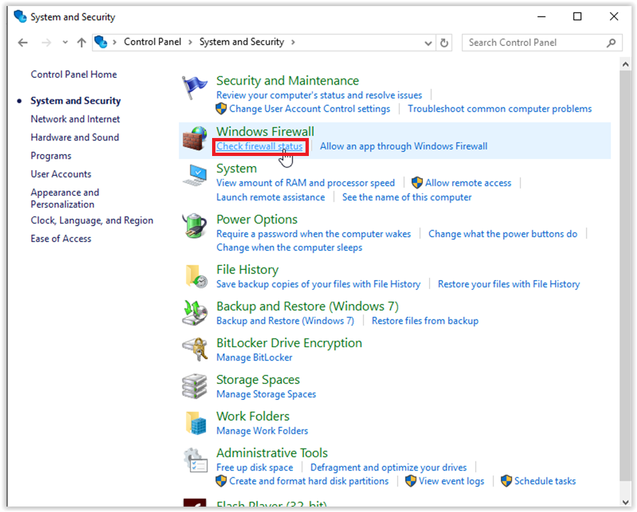The height and width of the screenshot is (512, 637).
Task: Click Restore your files with File History
Action: [x=509, y=284]
